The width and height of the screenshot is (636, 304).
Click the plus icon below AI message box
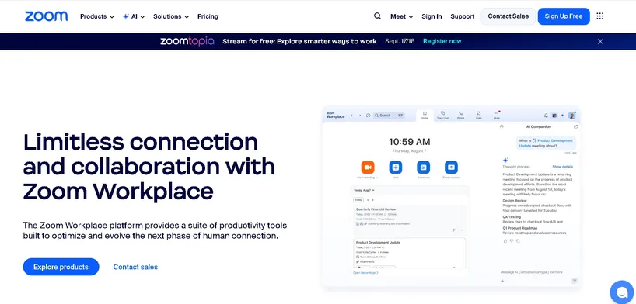(x=503, y=281)
